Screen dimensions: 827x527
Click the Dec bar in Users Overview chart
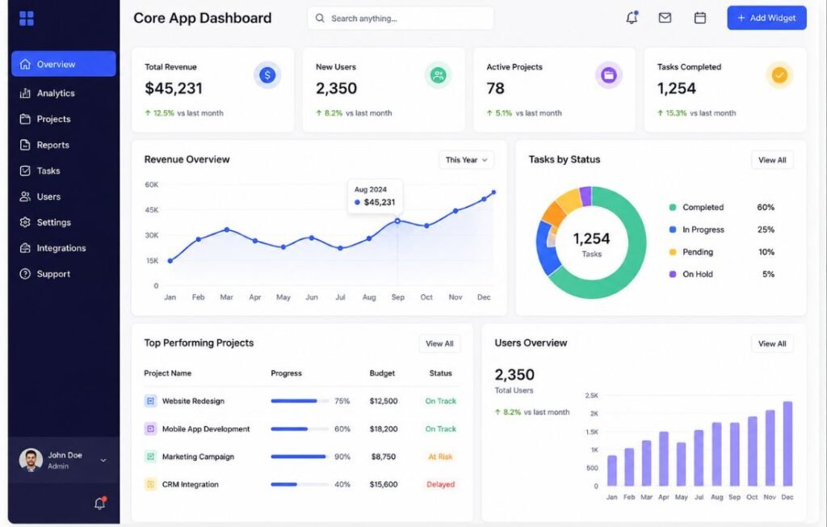(x=787, y=444)
